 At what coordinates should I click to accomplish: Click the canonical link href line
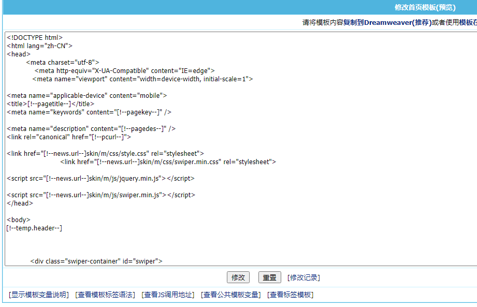(x=69, y=137)
